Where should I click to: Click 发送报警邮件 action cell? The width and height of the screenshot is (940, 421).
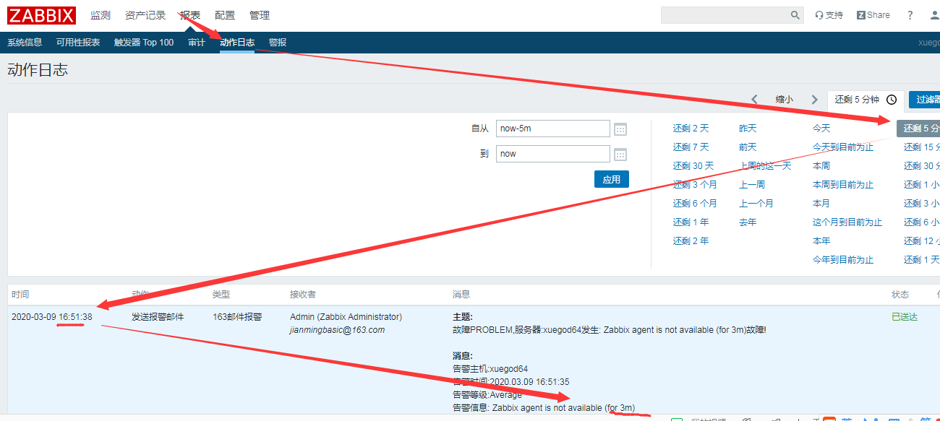158,317
